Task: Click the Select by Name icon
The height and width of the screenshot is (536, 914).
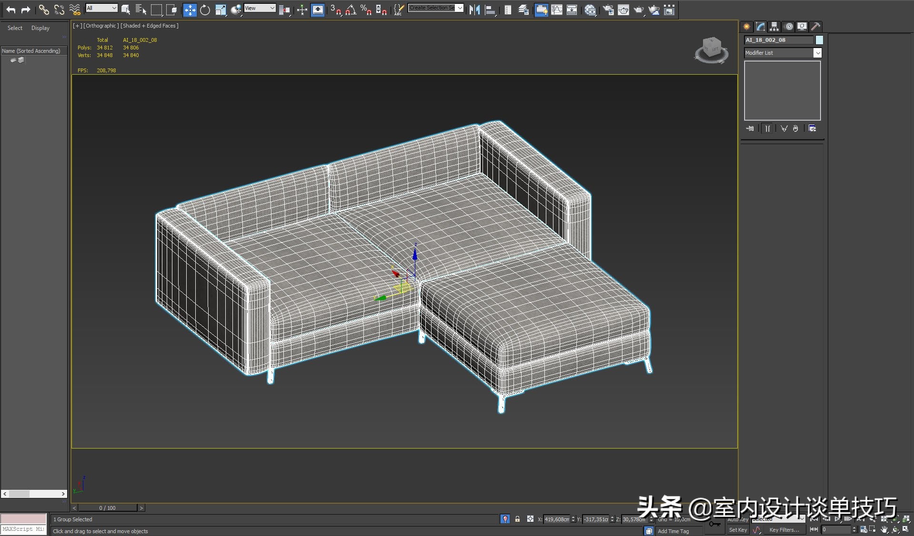Action: [x=141, y=10]
